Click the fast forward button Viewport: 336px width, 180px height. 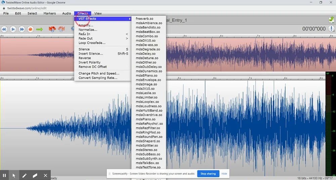[22, 29]
